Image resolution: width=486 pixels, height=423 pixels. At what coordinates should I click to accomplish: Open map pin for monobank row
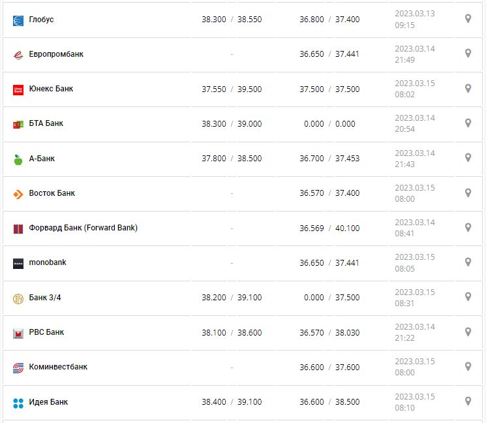468,262
